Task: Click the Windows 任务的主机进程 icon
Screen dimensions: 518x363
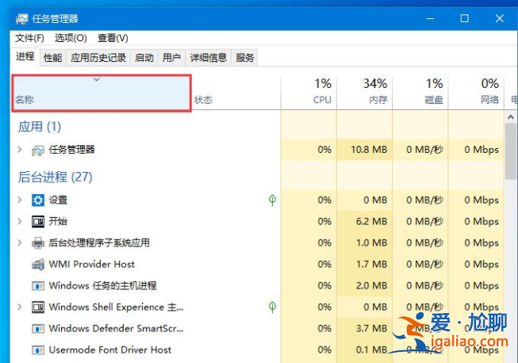Action: point(38,286)
